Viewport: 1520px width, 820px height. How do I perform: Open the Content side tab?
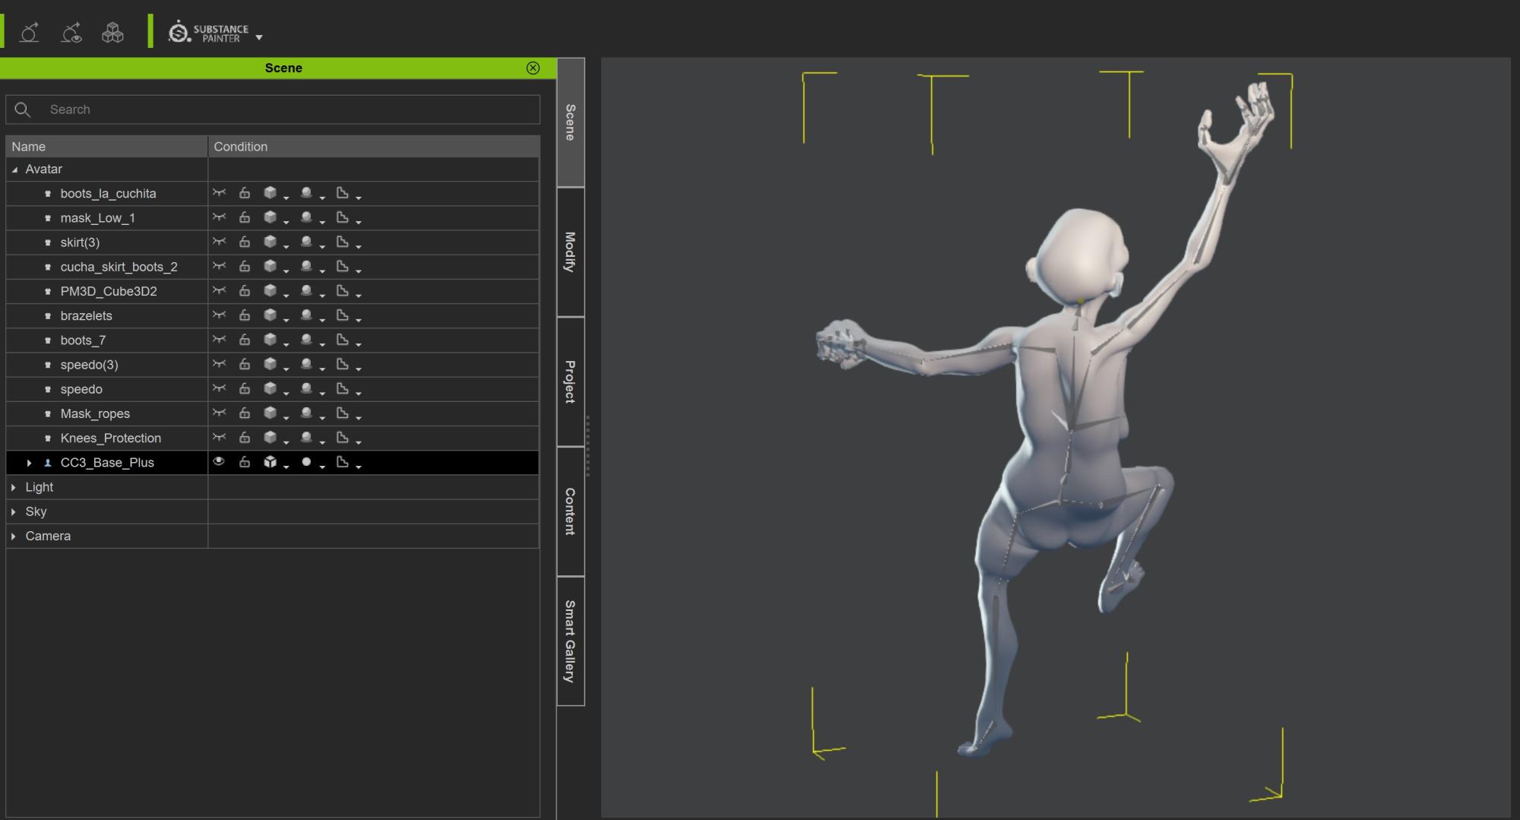(571, 511)
